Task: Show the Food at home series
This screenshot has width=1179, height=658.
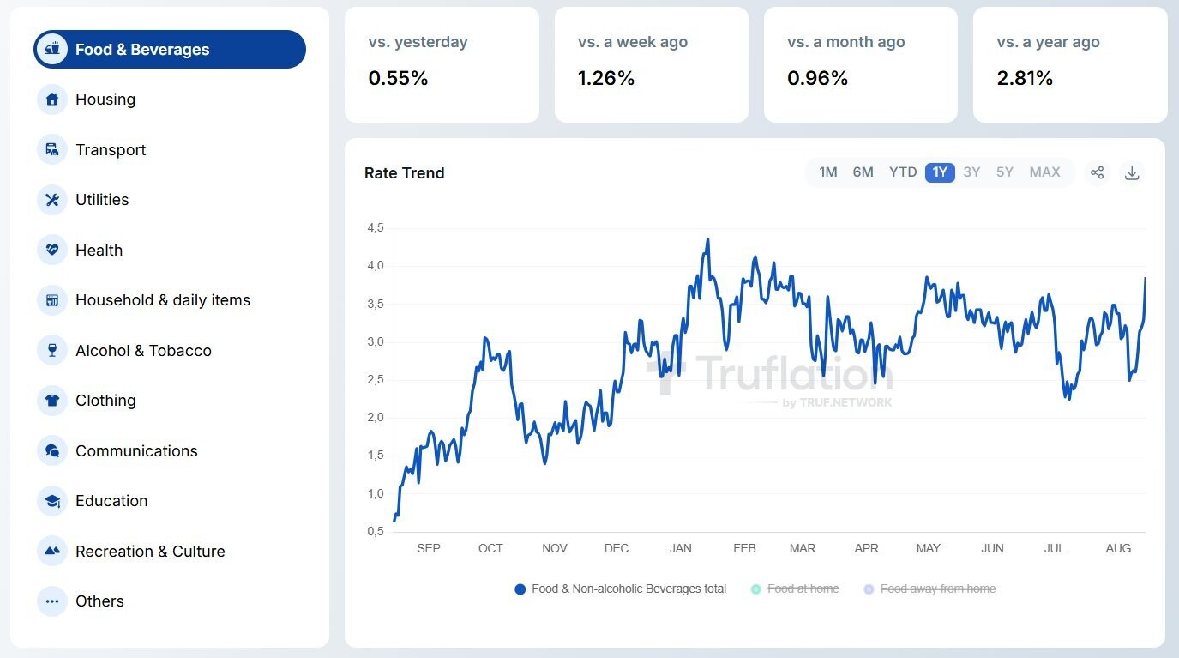Action: pyautogui.click(x=795, y=589)
